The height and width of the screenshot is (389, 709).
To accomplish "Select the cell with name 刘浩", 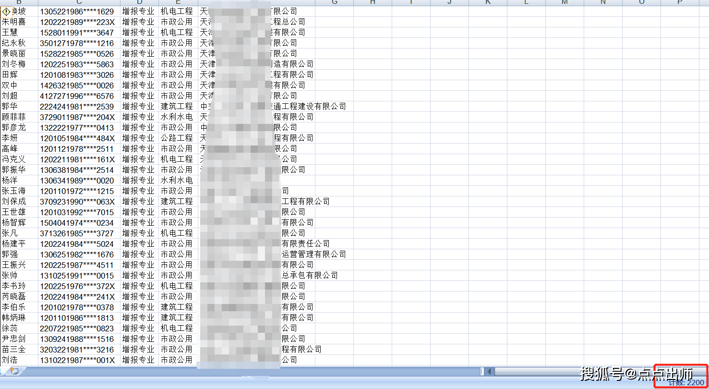I will click(x=19, y=360).
